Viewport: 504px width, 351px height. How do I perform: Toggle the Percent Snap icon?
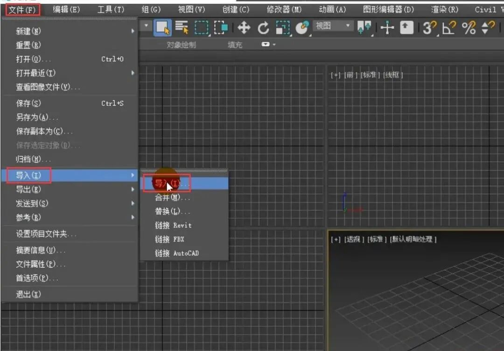coord(469,28)
